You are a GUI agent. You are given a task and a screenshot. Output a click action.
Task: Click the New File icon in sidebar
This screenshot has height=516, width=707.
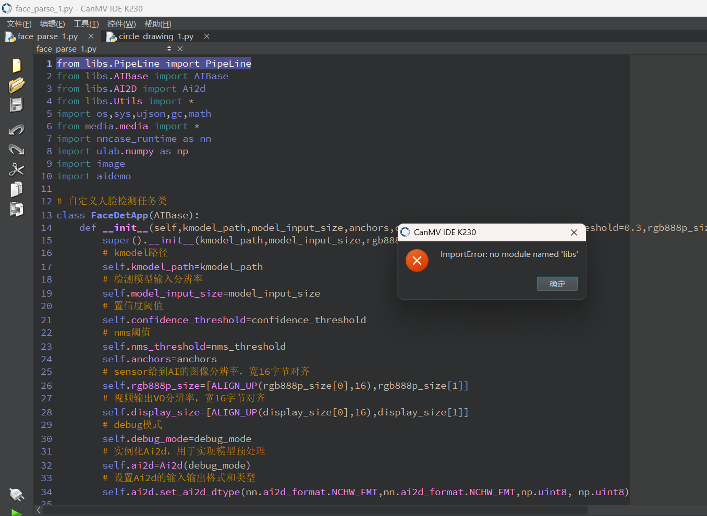pos(17,66)
